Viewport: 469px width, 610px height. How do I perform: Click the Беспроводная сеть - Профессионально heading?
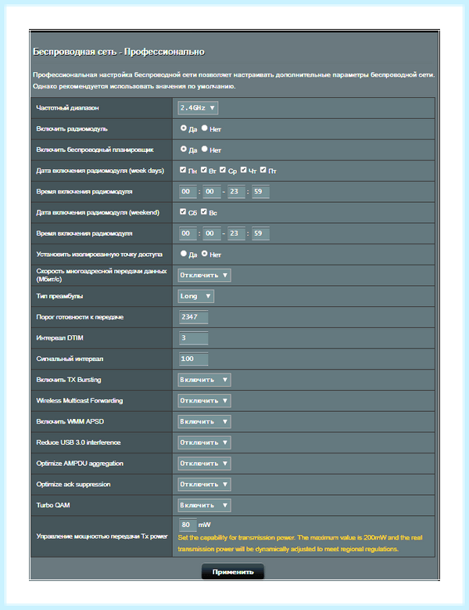click(119, 52)
